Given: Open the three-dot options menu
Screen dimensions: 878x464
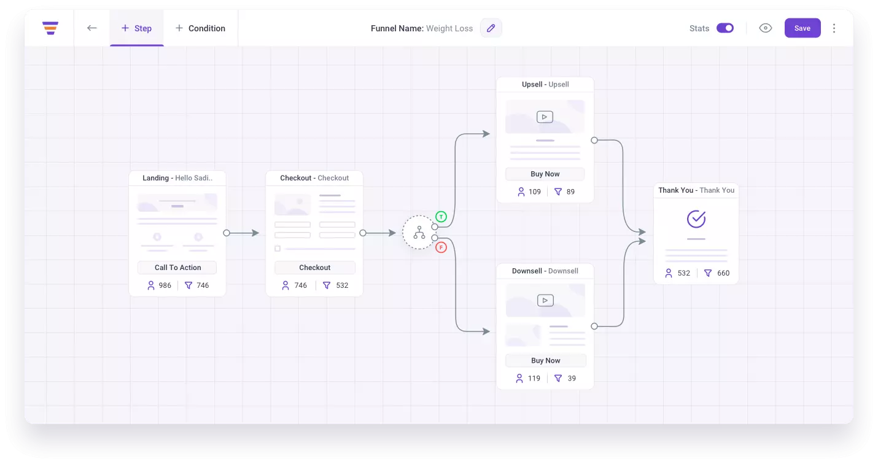Looking at the screenshot, I should tap(834, 28).
